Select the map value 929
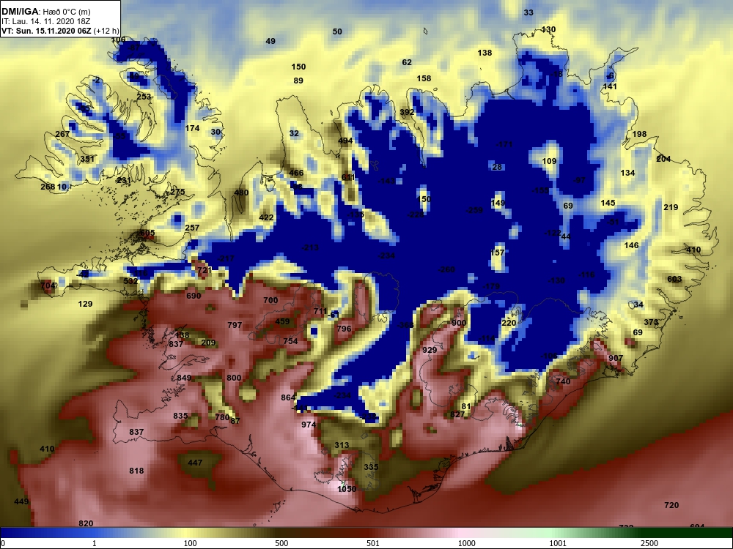The image size is (733, 549). tap(430, 350)
